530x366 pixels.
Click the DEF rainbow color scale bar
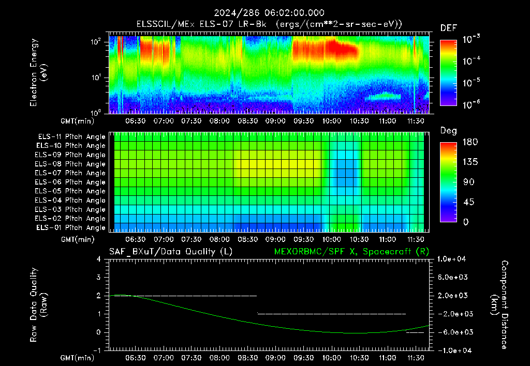tap(448, 72)
